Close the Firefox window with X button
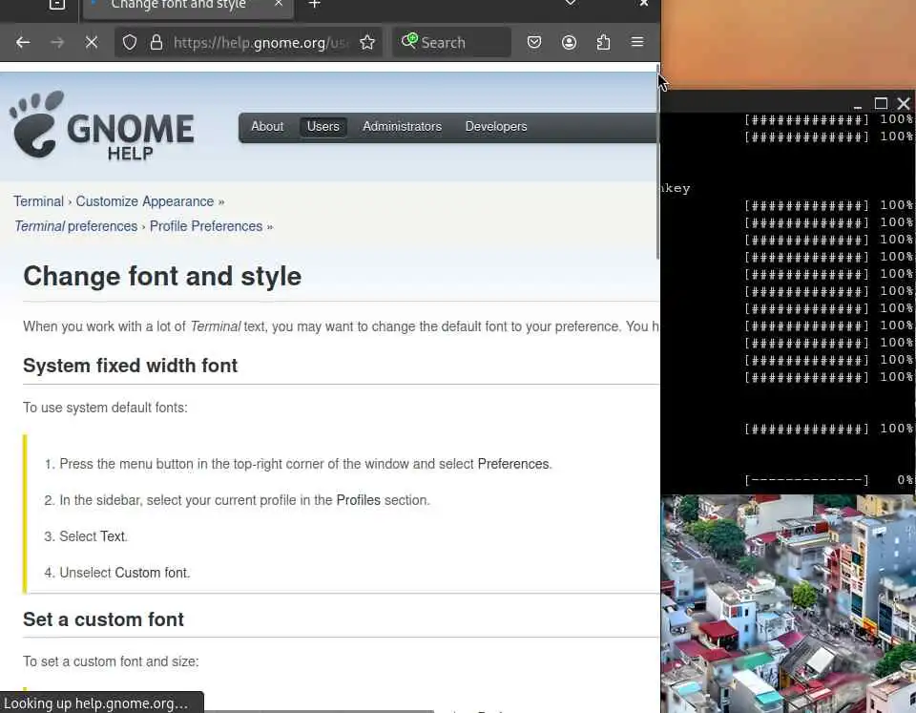Viewport: 916px width, 713px height. click(643, 3)
